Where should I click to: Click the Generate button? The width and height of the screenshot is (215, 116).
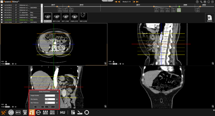pyautogui.click(x=38, y=107)
